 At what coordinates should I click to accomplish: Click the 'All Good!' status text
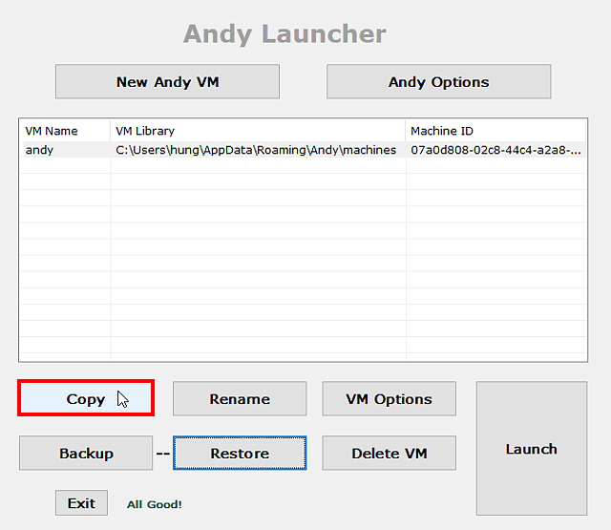click(x=155, y=504)
